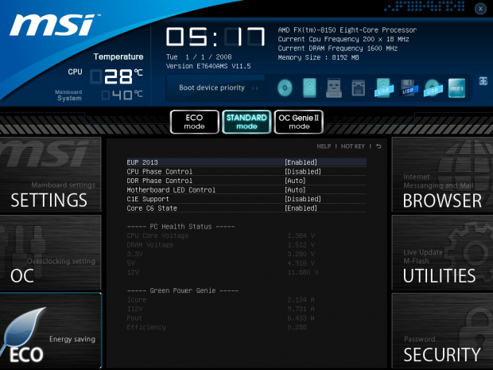Viewport: 493px width, 370px height.
Task: Select the USB floppy boot device icon
Action: point(409,88)
